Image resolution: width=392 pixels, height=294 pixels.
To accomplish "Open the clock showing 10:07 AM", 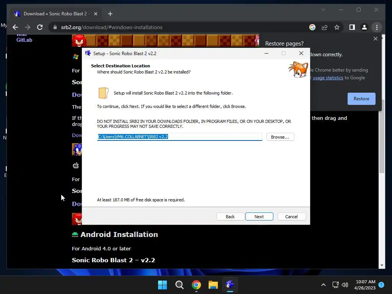I will click(365, 285).
